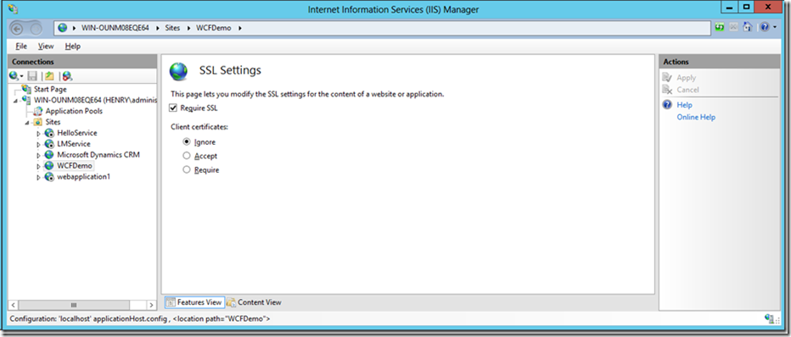Click the Sites folder icon in tree

pyautogui.click(x=38, y=122)
